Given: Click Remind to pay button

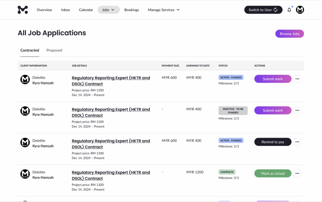Looking at the screenshot, I should 273,142.
